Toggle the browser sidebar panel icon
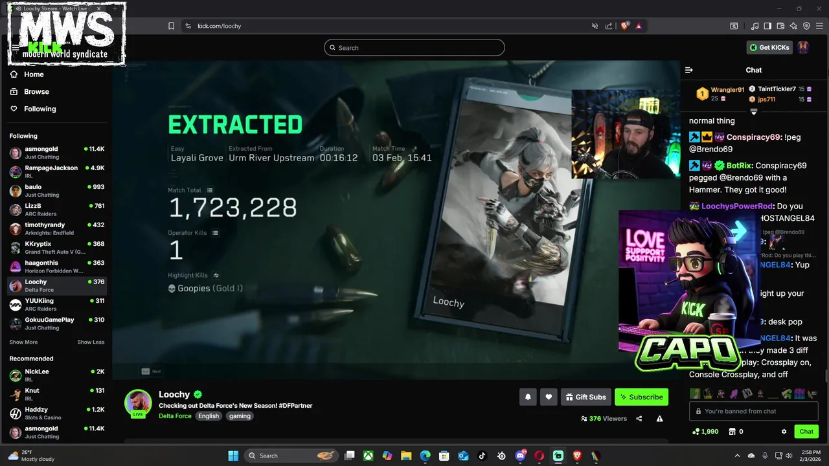Image resolution: width=829 pixels, height=466 pixels. point(767,26)
